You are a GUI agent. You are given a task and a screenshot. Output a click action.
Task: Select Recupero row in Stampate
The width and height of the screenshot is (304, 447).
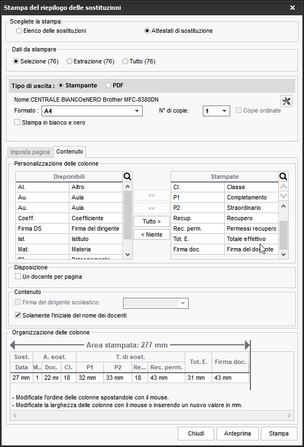tap(225, 218)
